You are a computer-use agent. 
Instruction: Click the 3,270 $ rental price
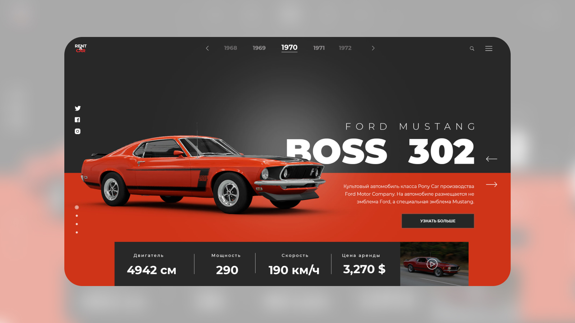point(364,269)
